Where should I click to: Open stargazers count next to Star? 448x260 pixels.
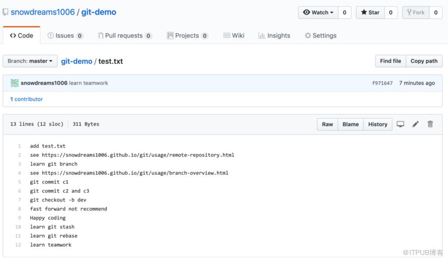pos(391,12)
